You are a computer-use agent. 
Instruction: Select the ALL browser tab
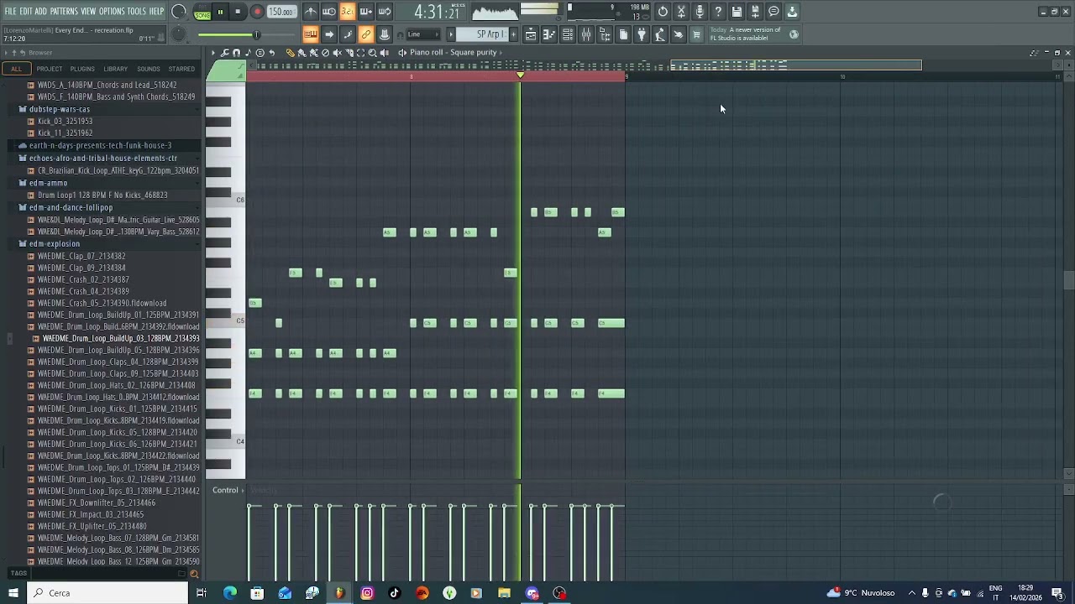tap(16, 69)
